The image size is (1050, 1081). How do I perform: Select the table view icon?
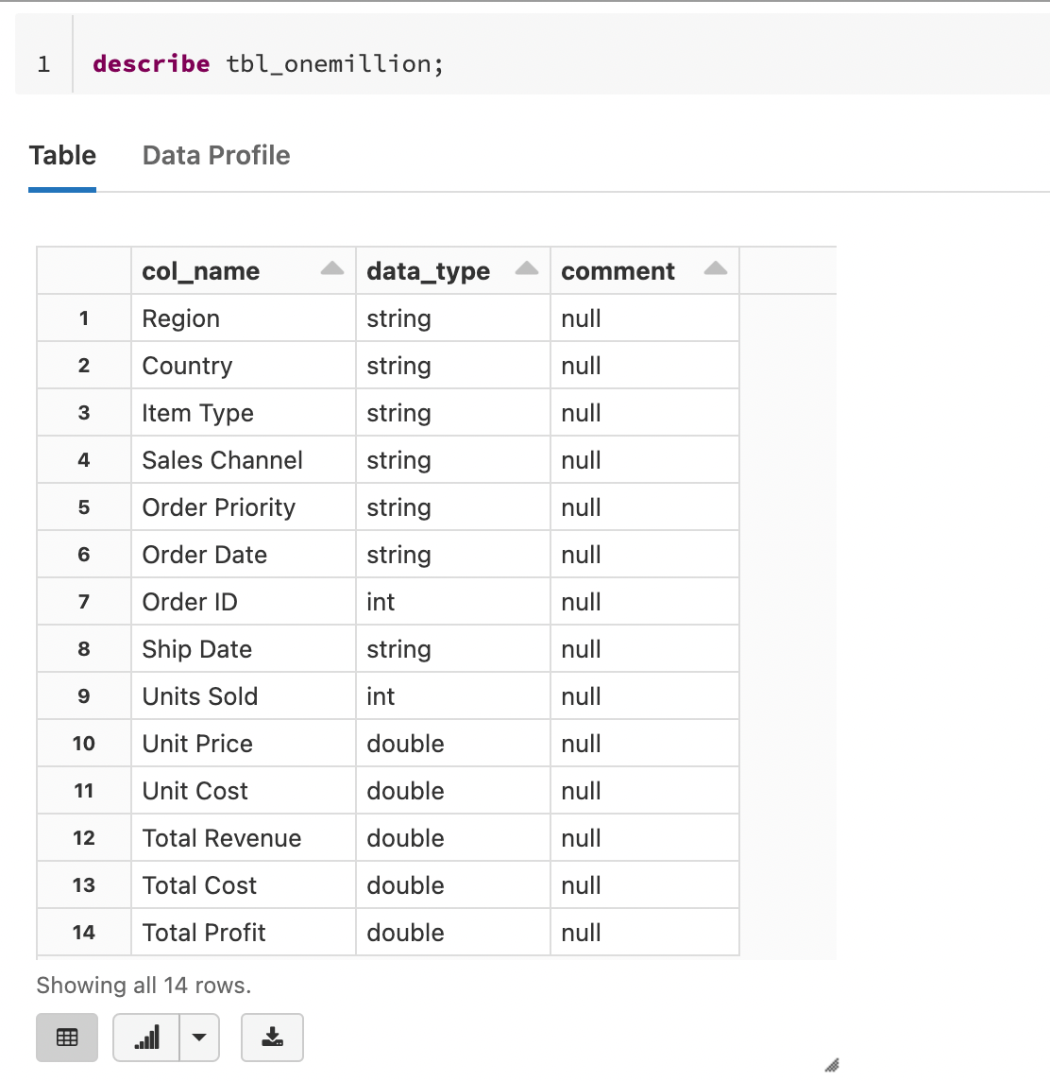click(66, 1037)
